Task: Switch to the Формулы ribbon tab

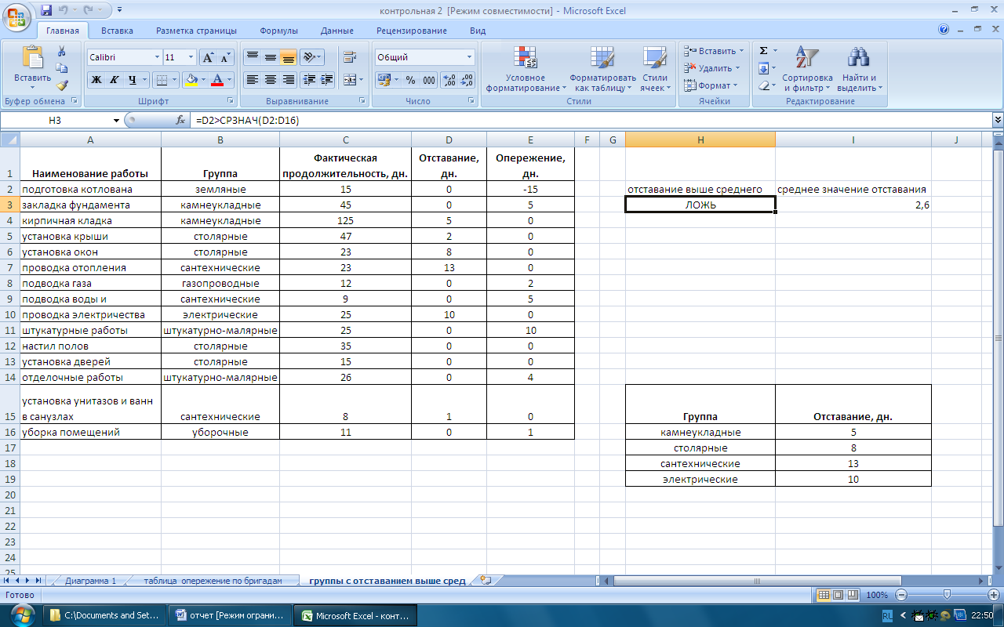Action: coord(278,31)
